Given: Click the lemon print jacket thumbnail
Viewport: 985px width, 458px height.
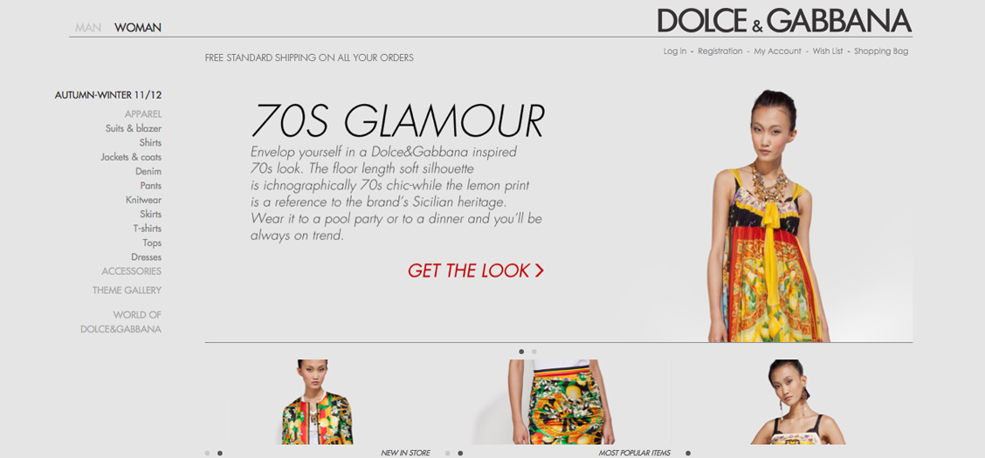Looking at the screenshot, I should 317,402.
